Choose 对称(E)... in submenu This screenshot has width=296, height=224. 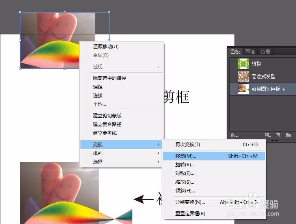214,173
